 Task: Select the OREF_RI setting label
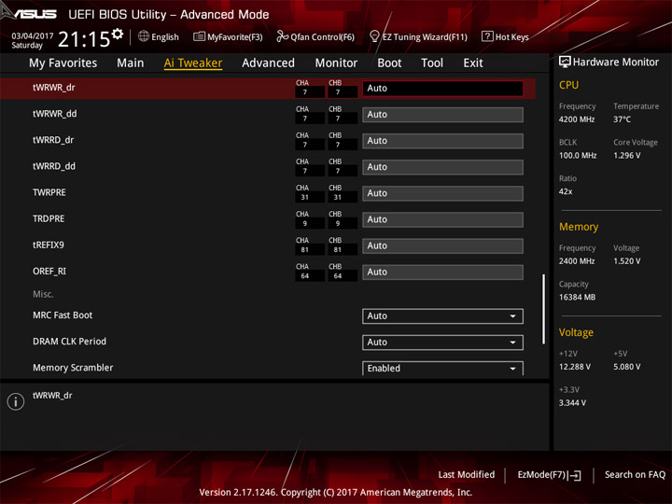tap(49, 272)
